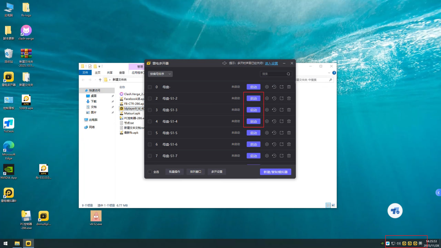Open settings gear for 母盘-S1-2
The height and width of the screenshot is (248, 441).
coord(267,98)
